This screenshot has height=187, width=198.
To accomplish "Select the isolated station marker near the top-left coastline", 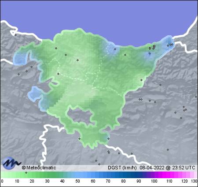I will [x=15, y=35].
